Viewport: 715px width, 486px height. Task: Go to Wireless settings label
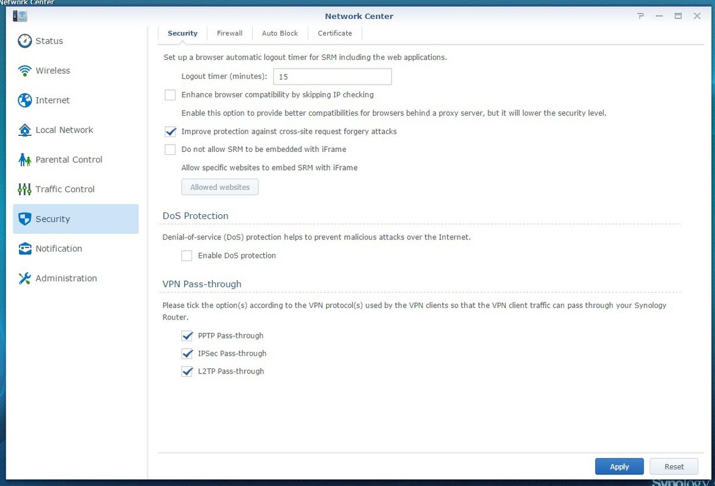pyautogui.click(x=53, y=71)
